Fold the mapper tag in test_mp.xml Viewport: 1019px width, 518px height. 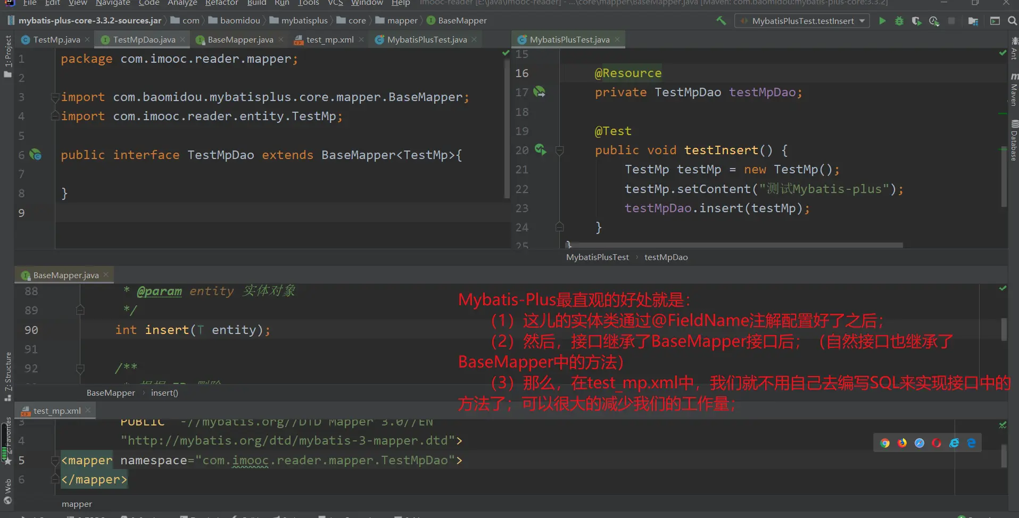[x=55, y=461]
